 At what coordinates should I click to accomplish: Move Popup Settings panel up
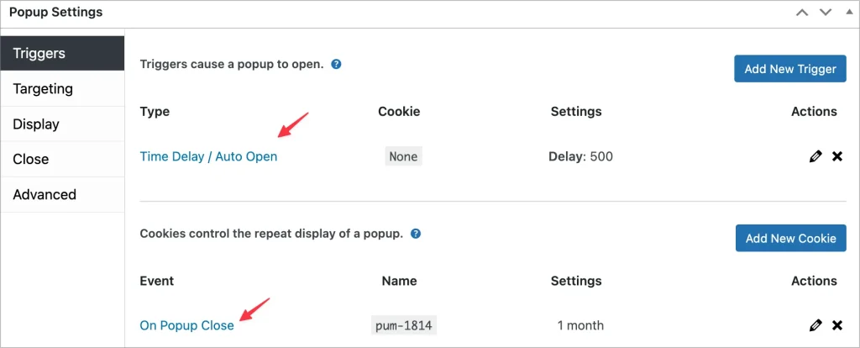(x=802, y=13)
